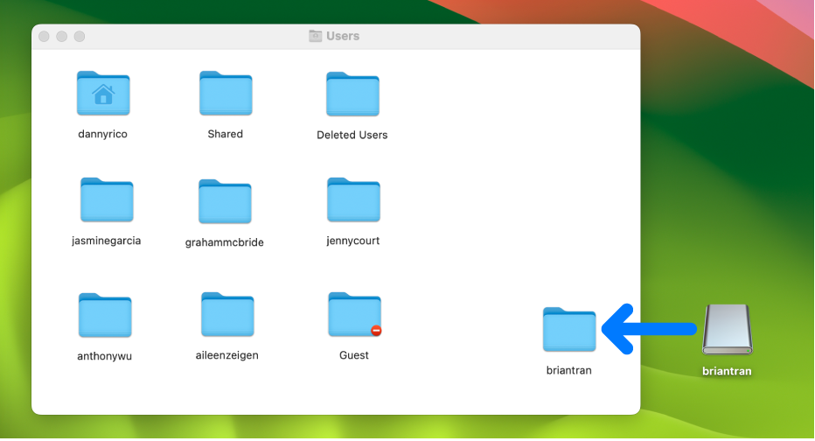815x441 pixels.
Task: Select the briantran disk image on the desktop
Action: coord(728,329)
